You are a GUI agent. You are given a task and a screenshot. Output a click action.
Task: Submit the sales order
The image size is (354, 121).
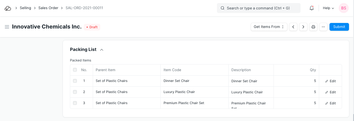tap(339, 27)
